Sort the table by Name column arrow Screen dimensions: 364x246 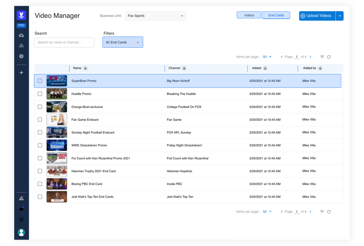[x=85, y=68]
